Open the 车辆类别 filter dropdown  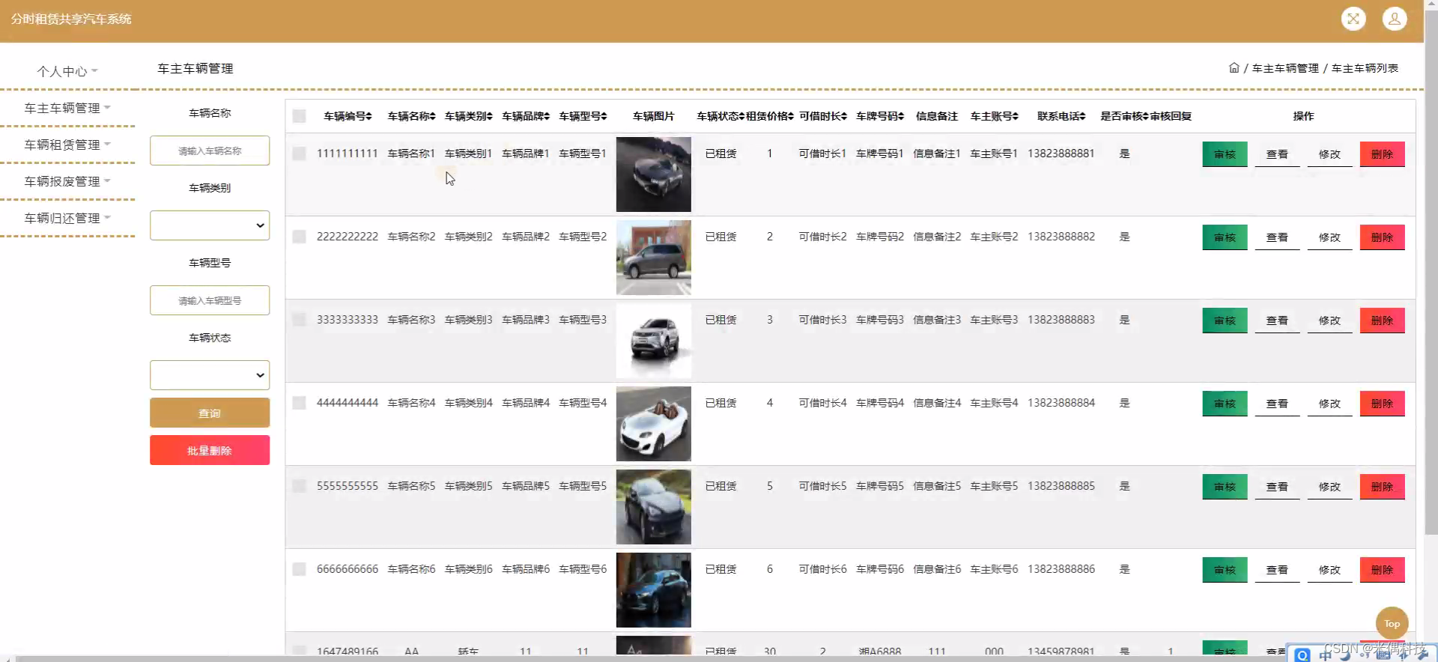pyautogui.click(x=210, y=225)
